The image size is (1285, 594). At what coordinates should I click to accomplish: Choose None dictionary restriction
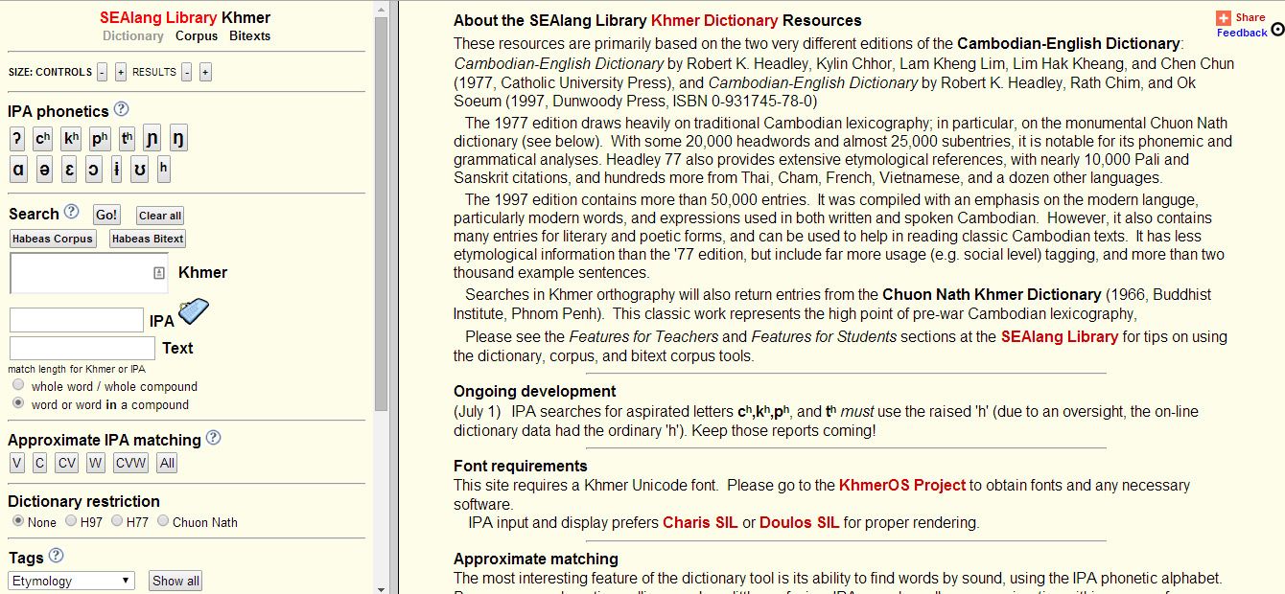coord(18,521)
